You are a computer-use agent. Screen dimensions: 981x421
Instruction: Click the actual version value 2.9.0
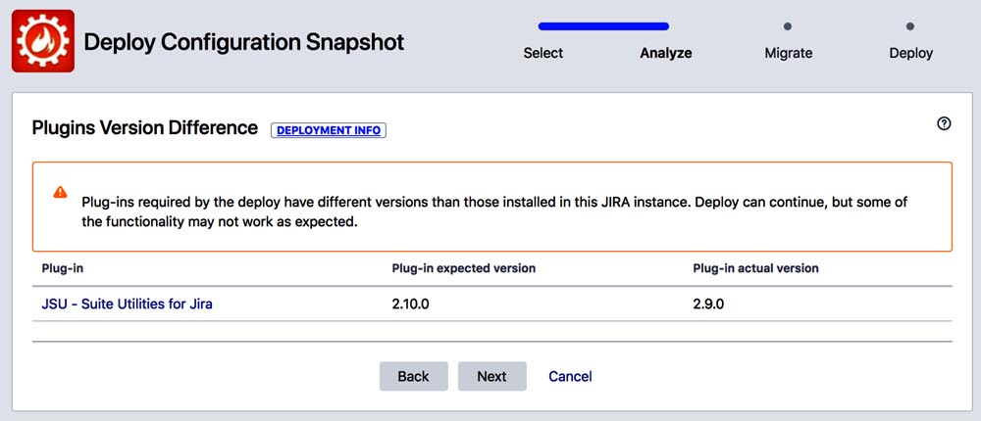[708, 304]
